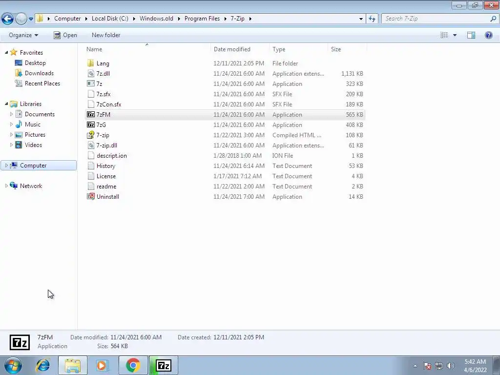Click Program Files in the address breadcrumb
The image size is (500, 375).
coord(202,19)
